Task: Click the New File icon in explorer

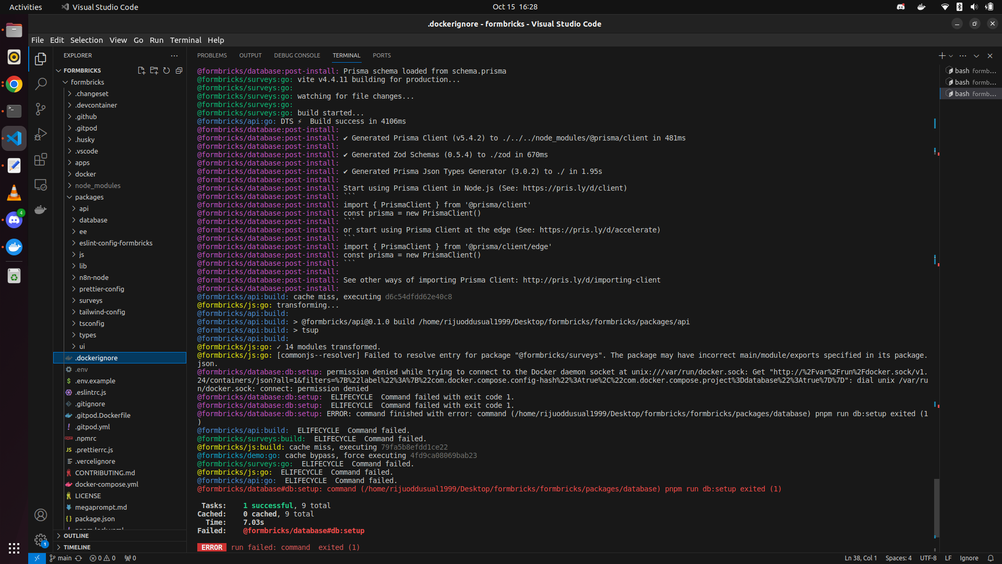Action: pyautogui.click(x=141, y=70)
